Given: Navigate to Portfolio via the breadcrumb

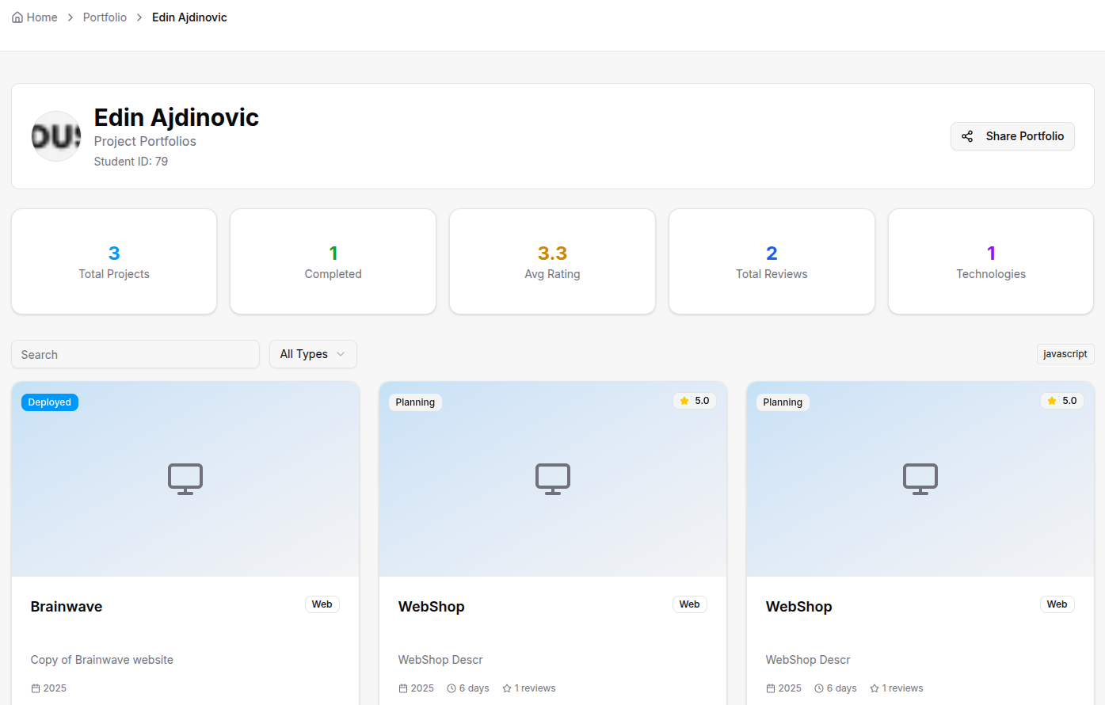Looking at the screenshot, I should [105, 17].
